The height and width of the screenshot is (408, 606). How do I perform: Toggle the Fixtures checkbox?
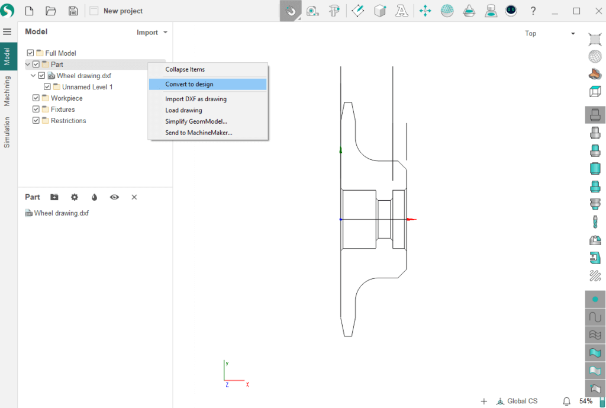(x=36, y=110)
